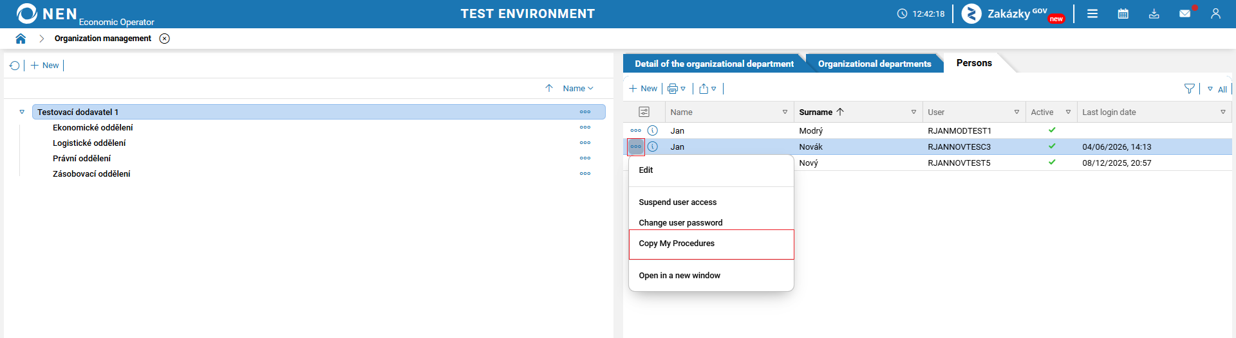1236x338 pixels.
Task: Open actions menu for Právní oddělení
Action: click(x=585, y=158)
